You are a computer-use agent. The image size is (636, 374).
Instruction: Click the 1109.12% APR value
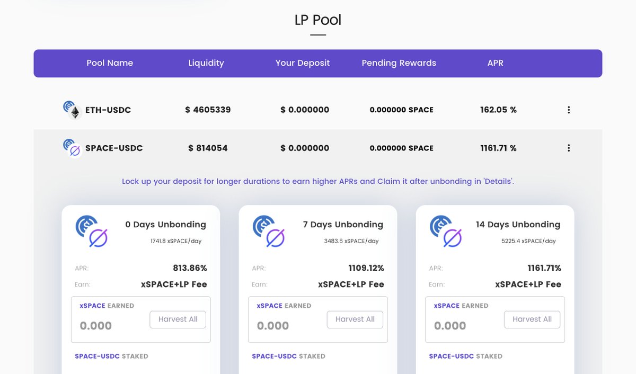coord(366,268)
